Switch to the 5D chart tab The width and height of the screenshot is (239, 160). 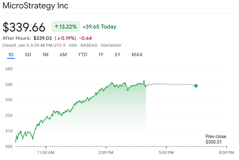(28, 54)
